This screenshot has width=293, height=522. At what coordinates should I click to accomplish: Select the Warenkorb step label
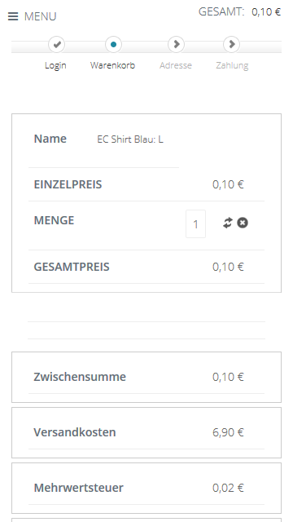pyautogui.click(x=112, y=65)
